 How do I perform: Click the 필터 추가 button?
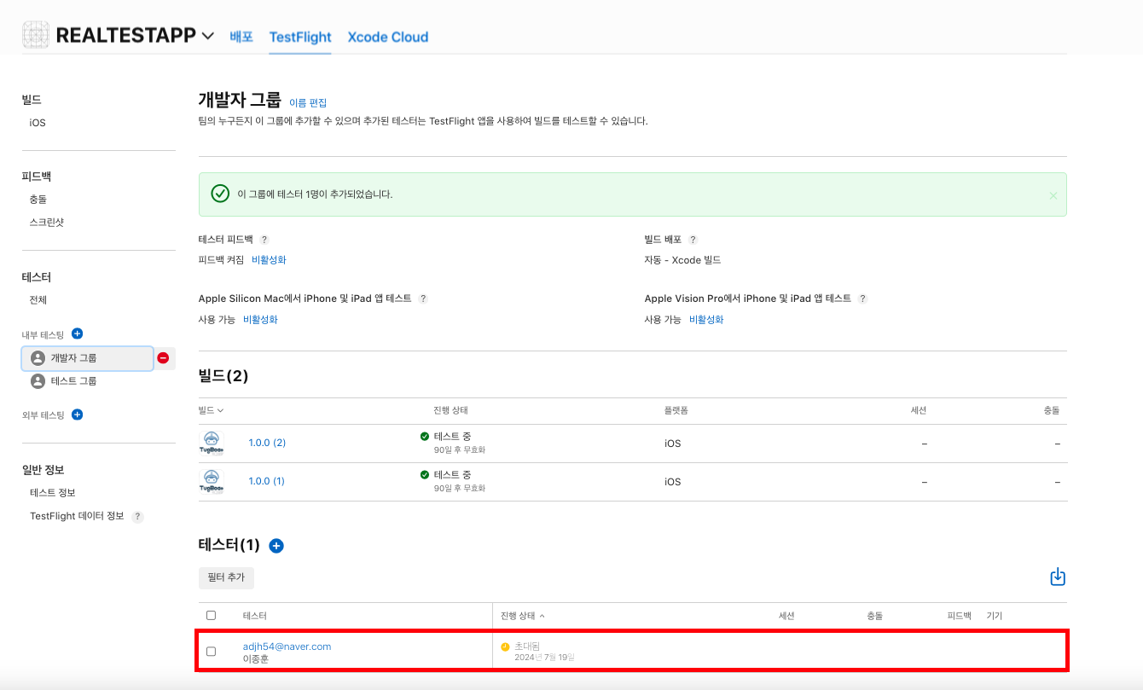pos(226,577)
